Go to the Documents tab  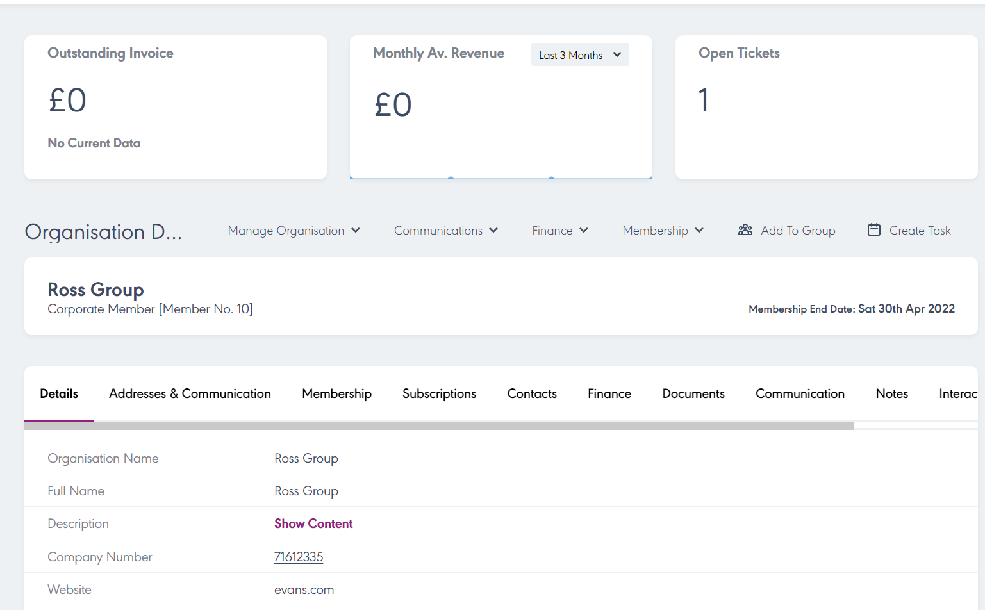click(x=693, y=394)
